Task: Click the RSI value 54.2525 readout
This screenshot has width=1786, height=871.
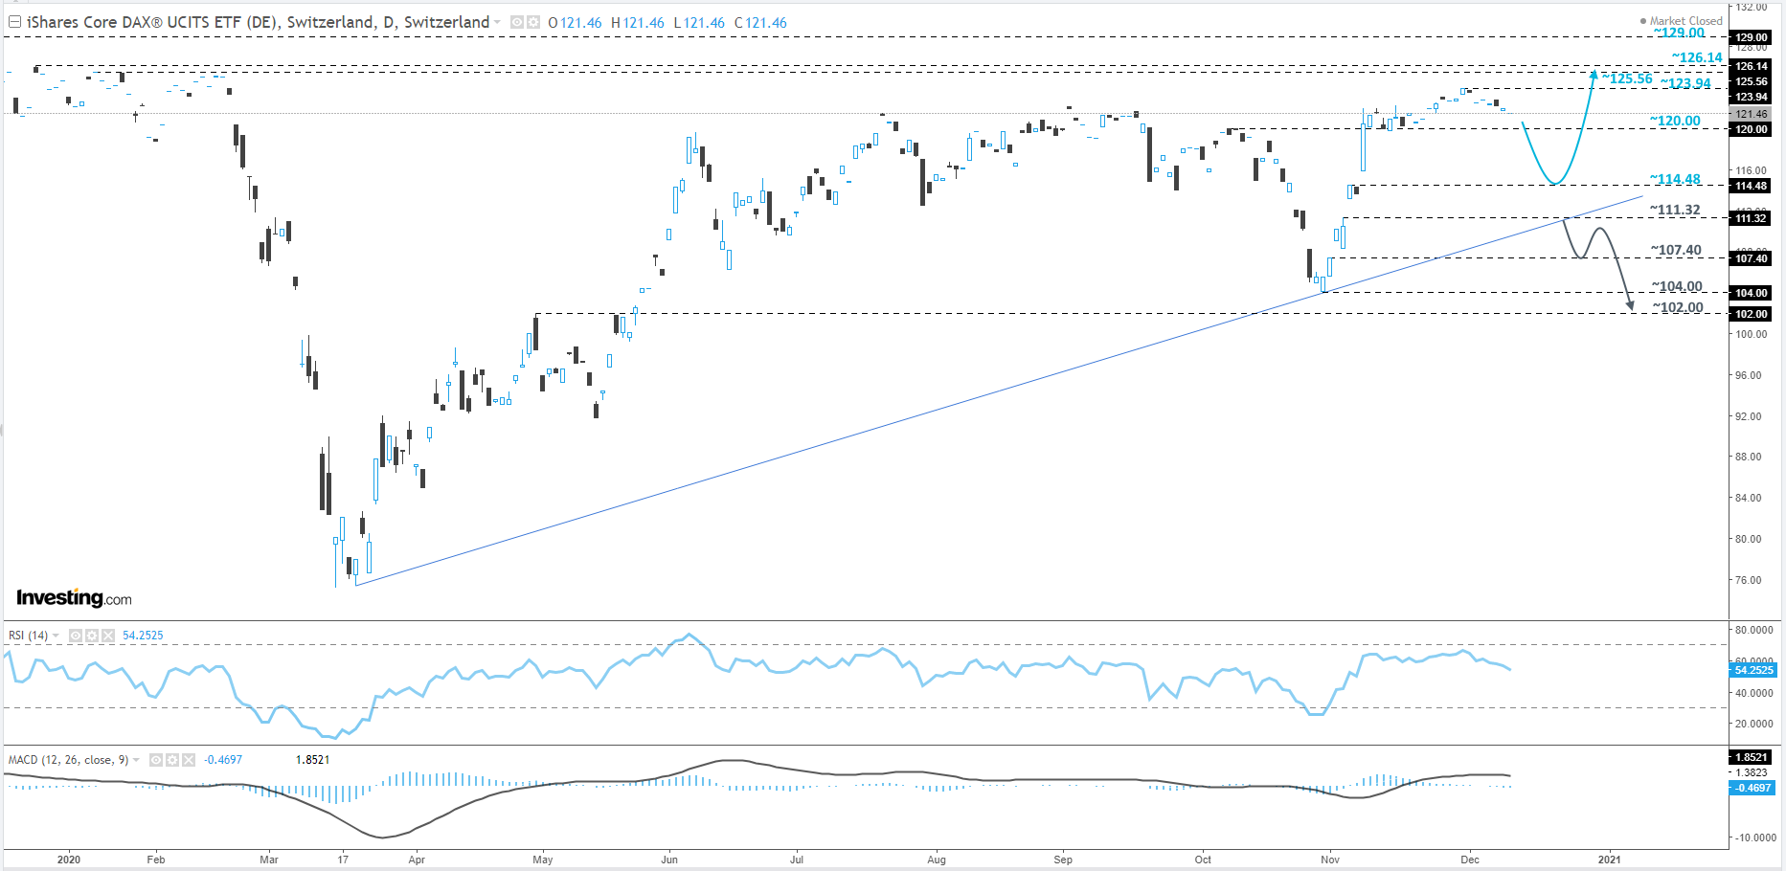Action: click(x=142, y=635)
